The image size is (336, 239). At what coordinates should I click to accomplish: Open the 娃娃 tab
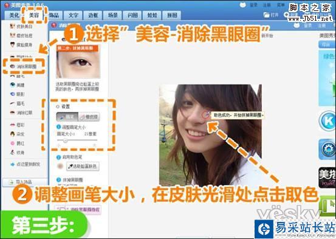pyautogui.click(x=152, y=15)
